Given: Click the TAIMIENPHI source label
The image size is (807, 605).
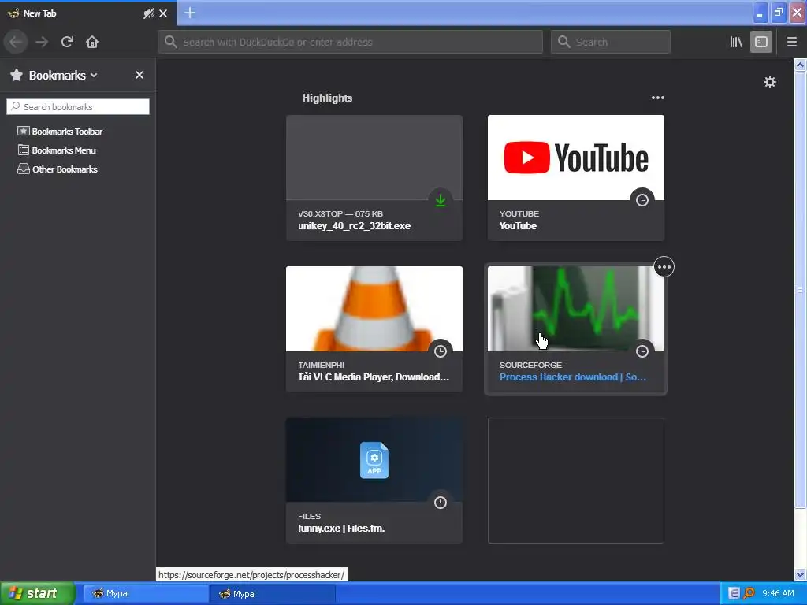Looking at the screenshot, I should click(322, 365).
